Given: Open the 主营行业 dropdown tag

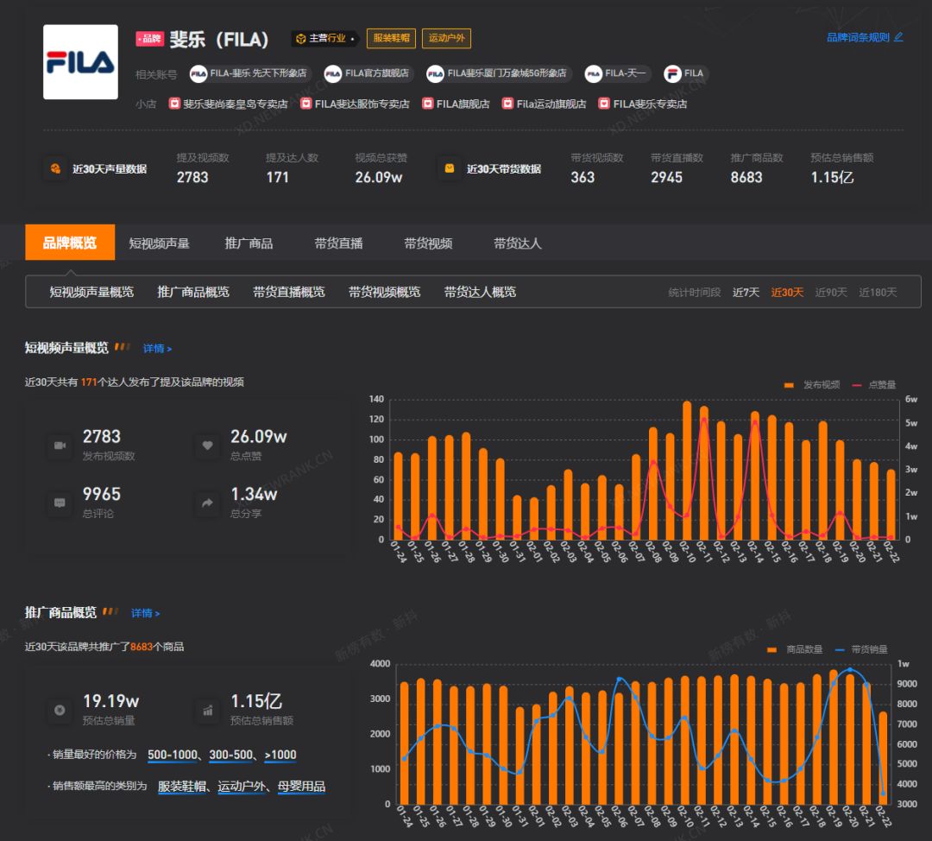Looking at the screenshot, I should pos(324,39).
